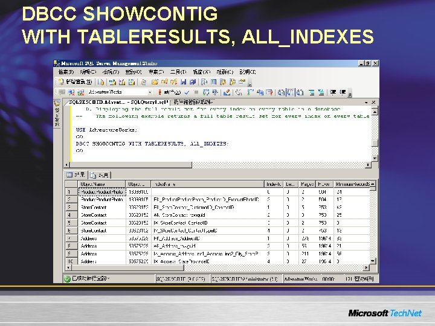Open the Template Explorer toolbar icon
The height and width of the screenshot is (326, 435).
pos(232,82)
